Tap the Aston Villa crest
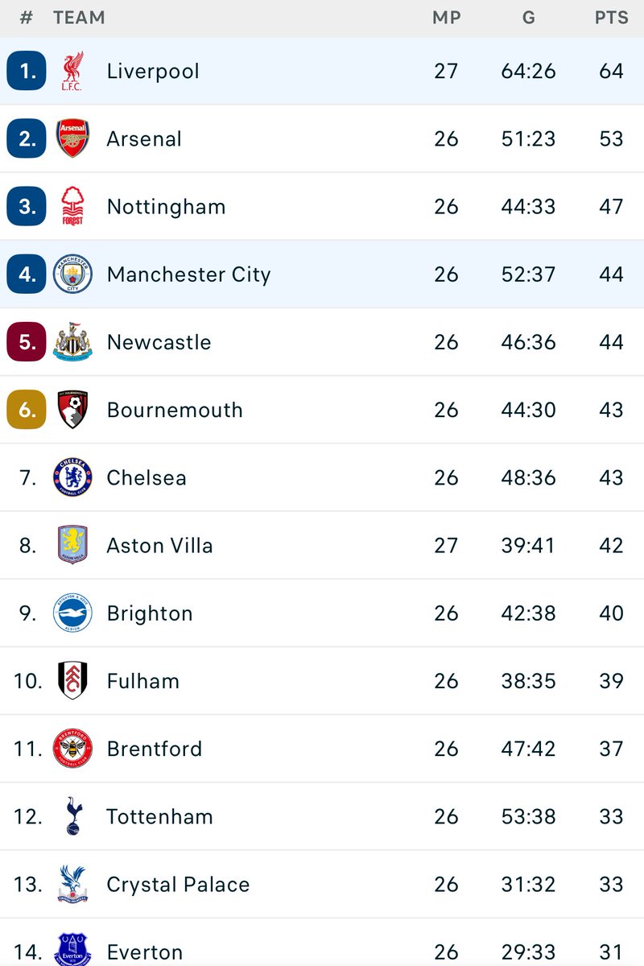The height and width of the screenshot is (966, 644). coord(72,545)
